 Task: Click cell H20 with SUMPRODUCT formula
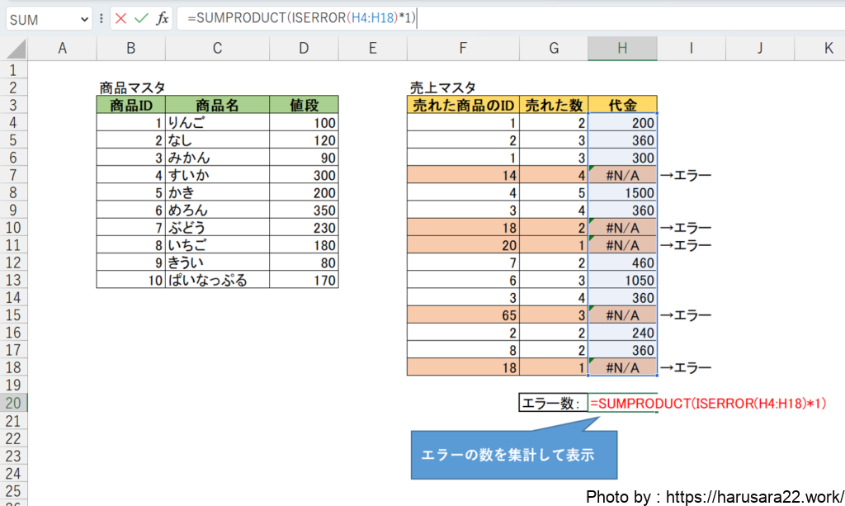tap(622, 403)
